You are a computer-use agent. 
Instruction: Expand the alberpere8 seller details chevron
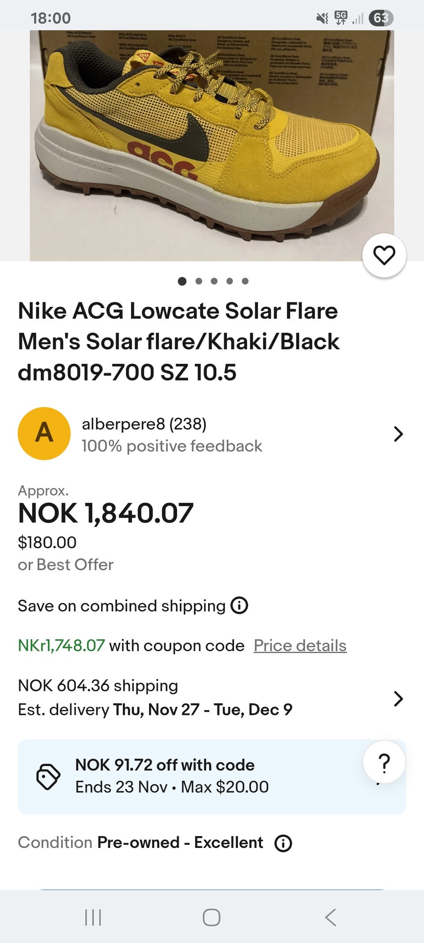398,434
